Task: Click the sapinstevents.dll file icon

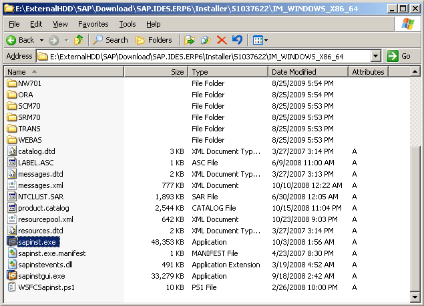Action: pyautogui.click(x=11, y=265)
